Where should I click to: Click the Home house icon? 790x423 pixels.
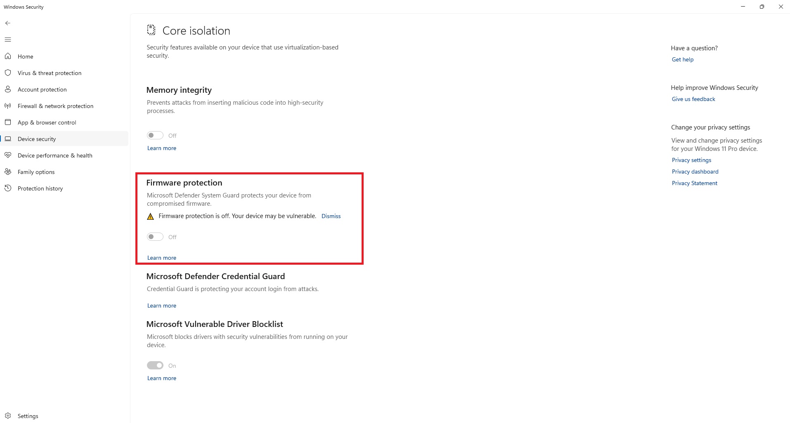(x=8, y=56)
